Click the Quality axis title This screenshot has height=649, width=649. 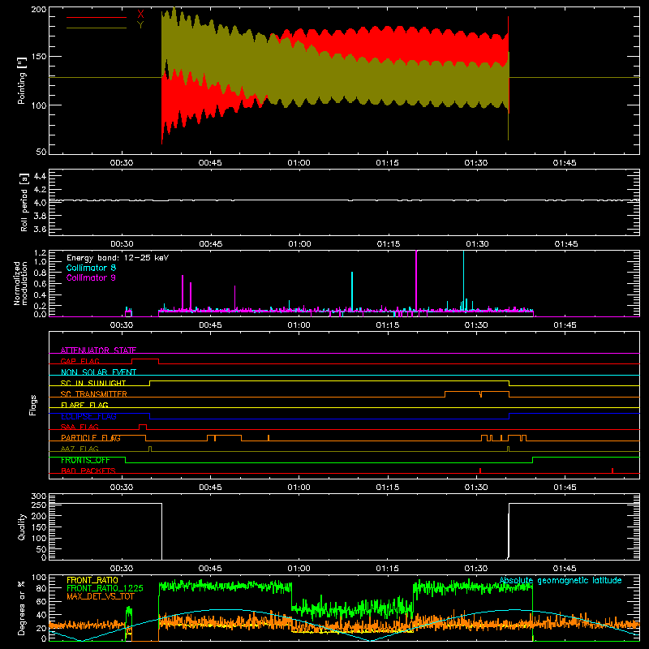[x=22, y=527]
